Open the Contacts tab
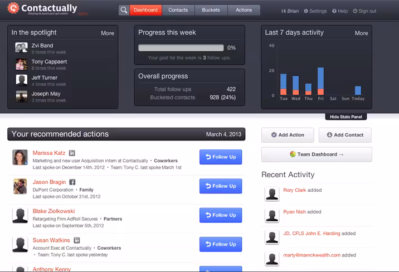This screenshot has height=272, width=399. [x=178, y=10]
